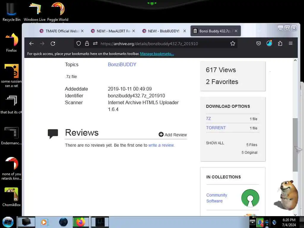
Task: Open the Firefox desktop shortcut
Action: 12,42
